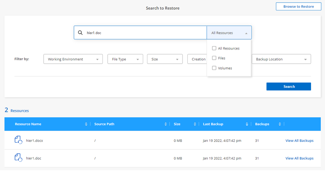Tick the Volumes checkbox
The image size is (325, 173).
coord(214,68)
